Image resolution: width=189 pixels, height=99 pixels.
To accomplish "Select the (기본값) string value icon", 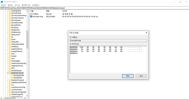I will tap(31, 14).
